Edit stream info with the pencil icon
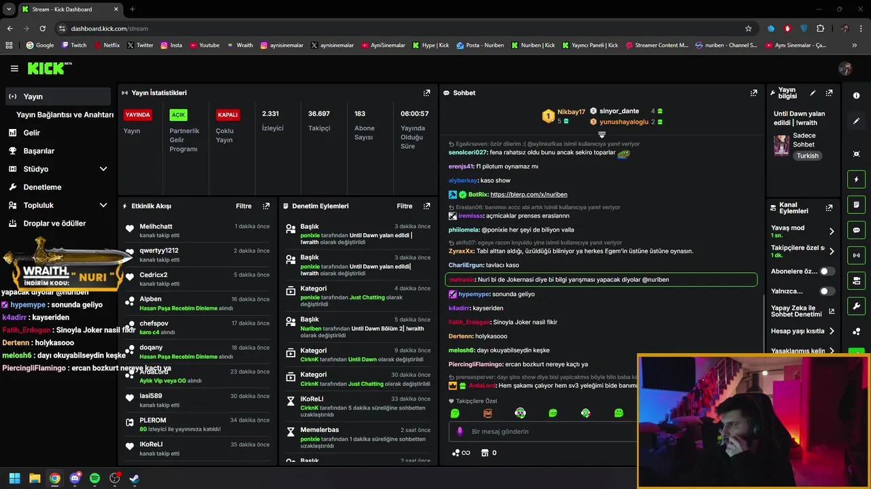Image resolution: width=871 pixels, height=489 pixels. click(812, 93)
